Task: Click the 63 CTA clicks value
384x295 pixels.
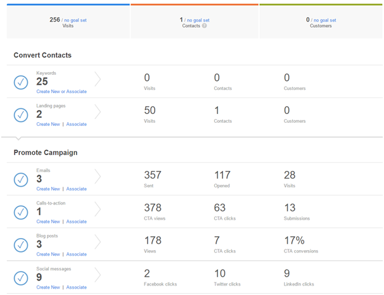Action: [220, 208]
